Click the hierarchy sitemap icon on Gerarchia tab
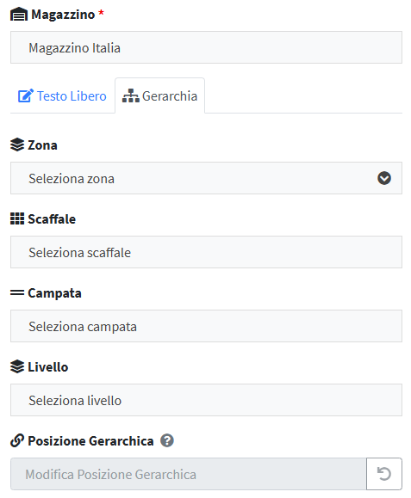The image size is (411, 498). point(130,95)
